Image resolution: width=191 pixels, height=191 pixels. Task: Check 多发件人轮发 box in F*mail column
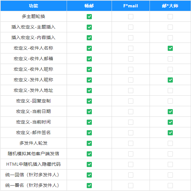[131, 143]
